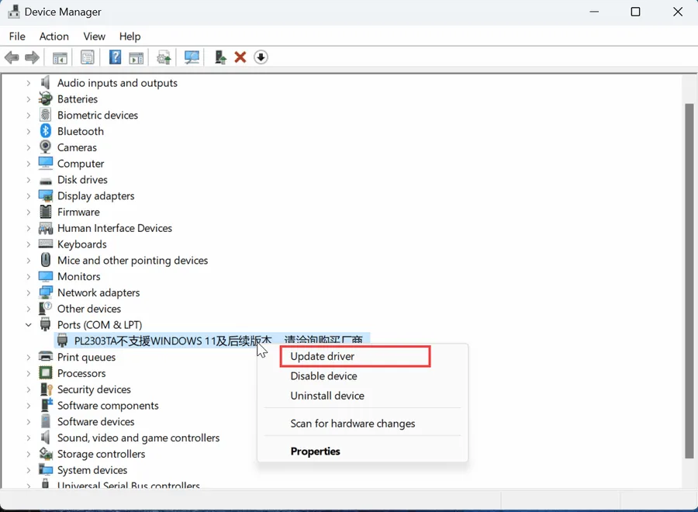
Task: Expand the Sound, video and game controllers chevron
Action: 29,438
